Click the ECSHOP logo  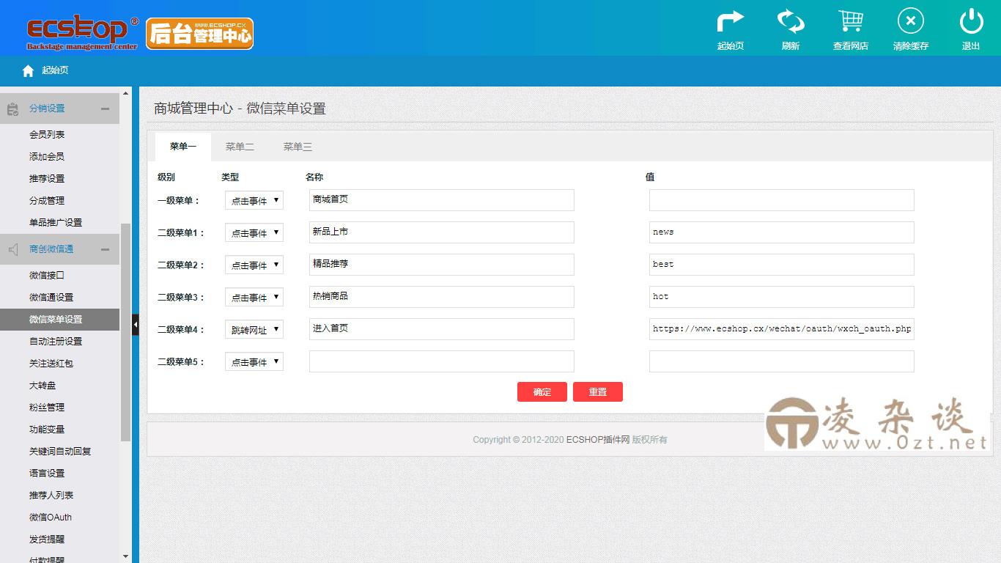coord(82,32)
